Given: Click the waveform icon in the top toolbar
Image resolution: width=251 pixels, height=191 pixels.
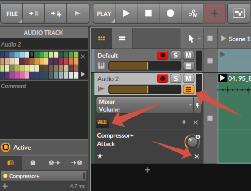Looking at the screenshot, I should tap(78, 14).
